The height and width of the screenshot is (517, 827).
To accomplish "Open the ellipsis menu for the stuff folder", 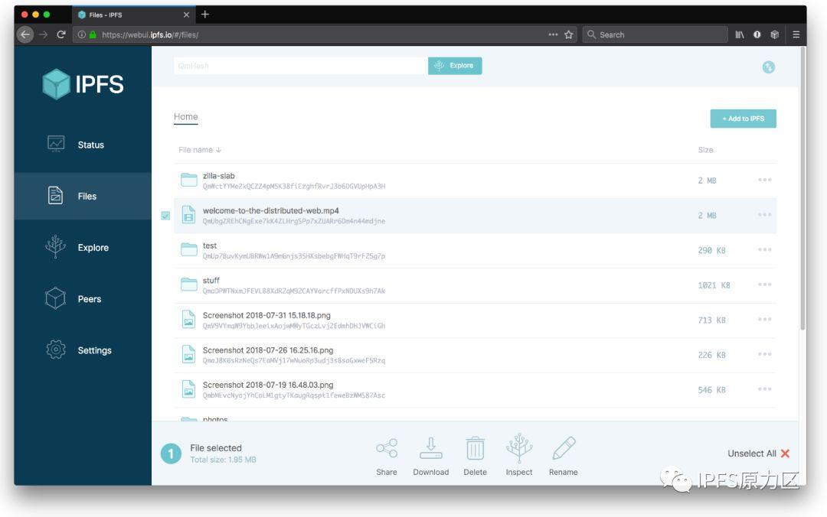I will click(x=763, y=285).
